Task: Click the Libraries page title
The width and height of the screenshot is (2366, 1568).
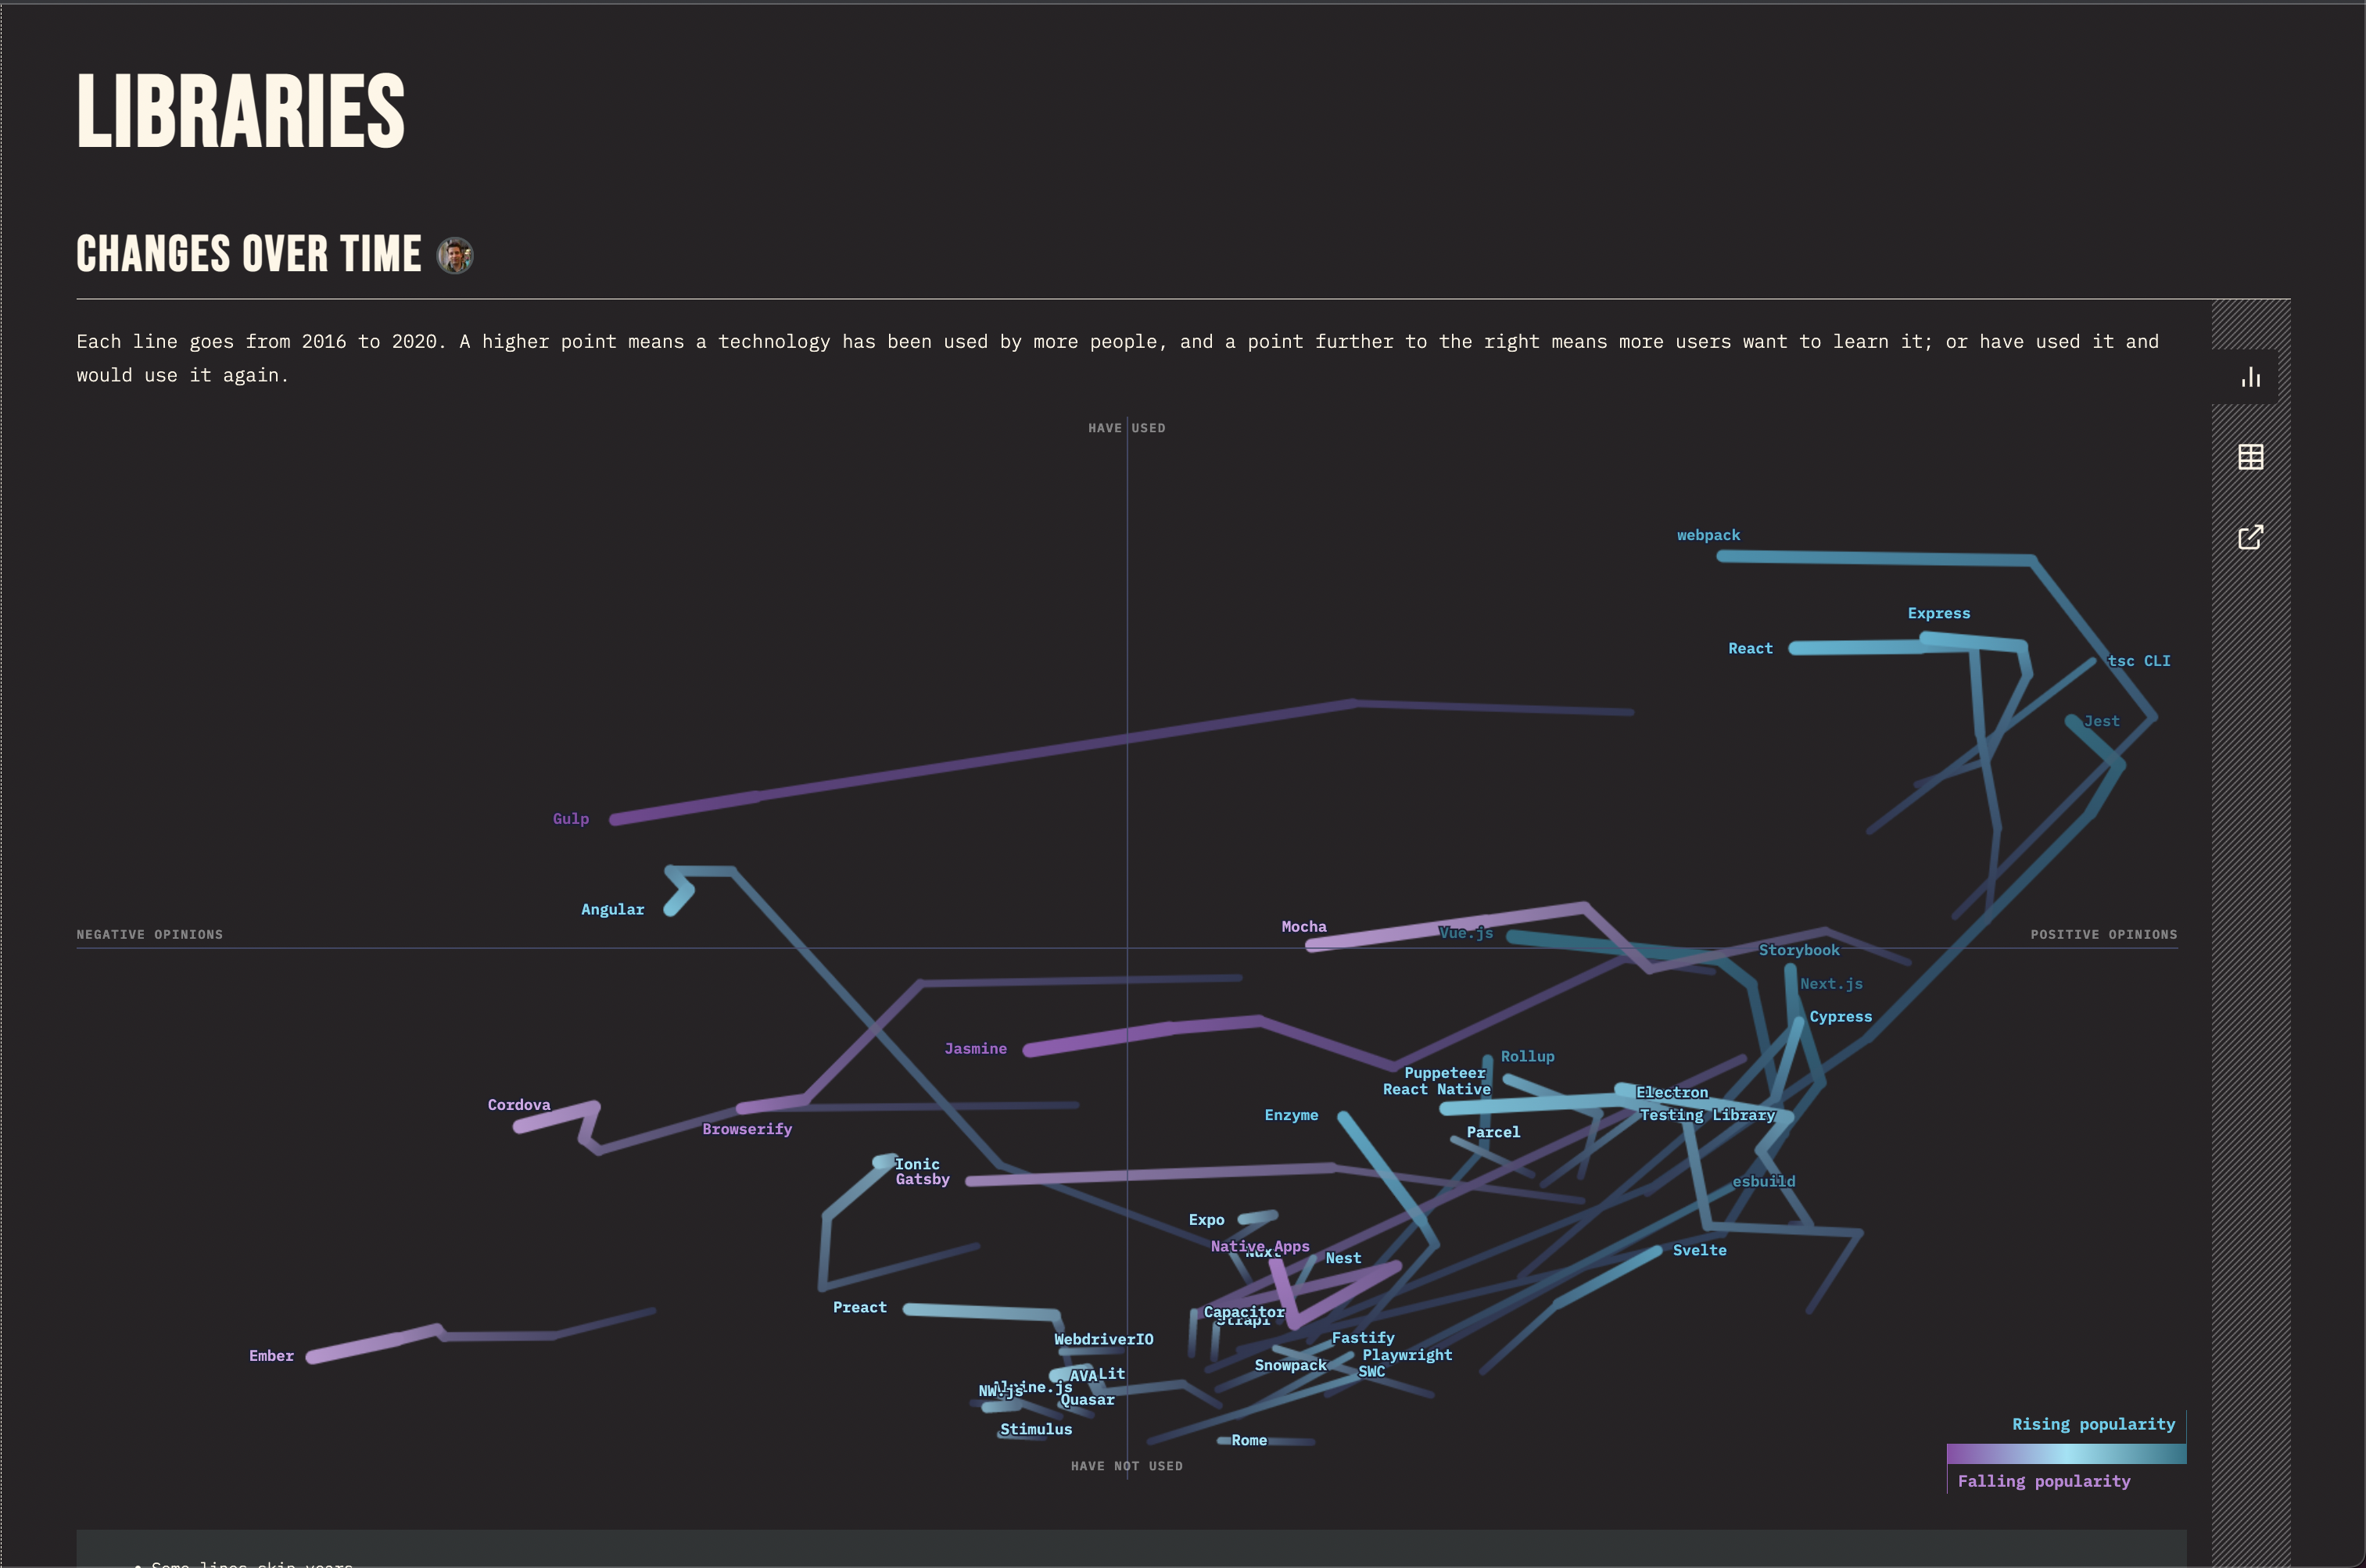Action: (x=241, y=111)
